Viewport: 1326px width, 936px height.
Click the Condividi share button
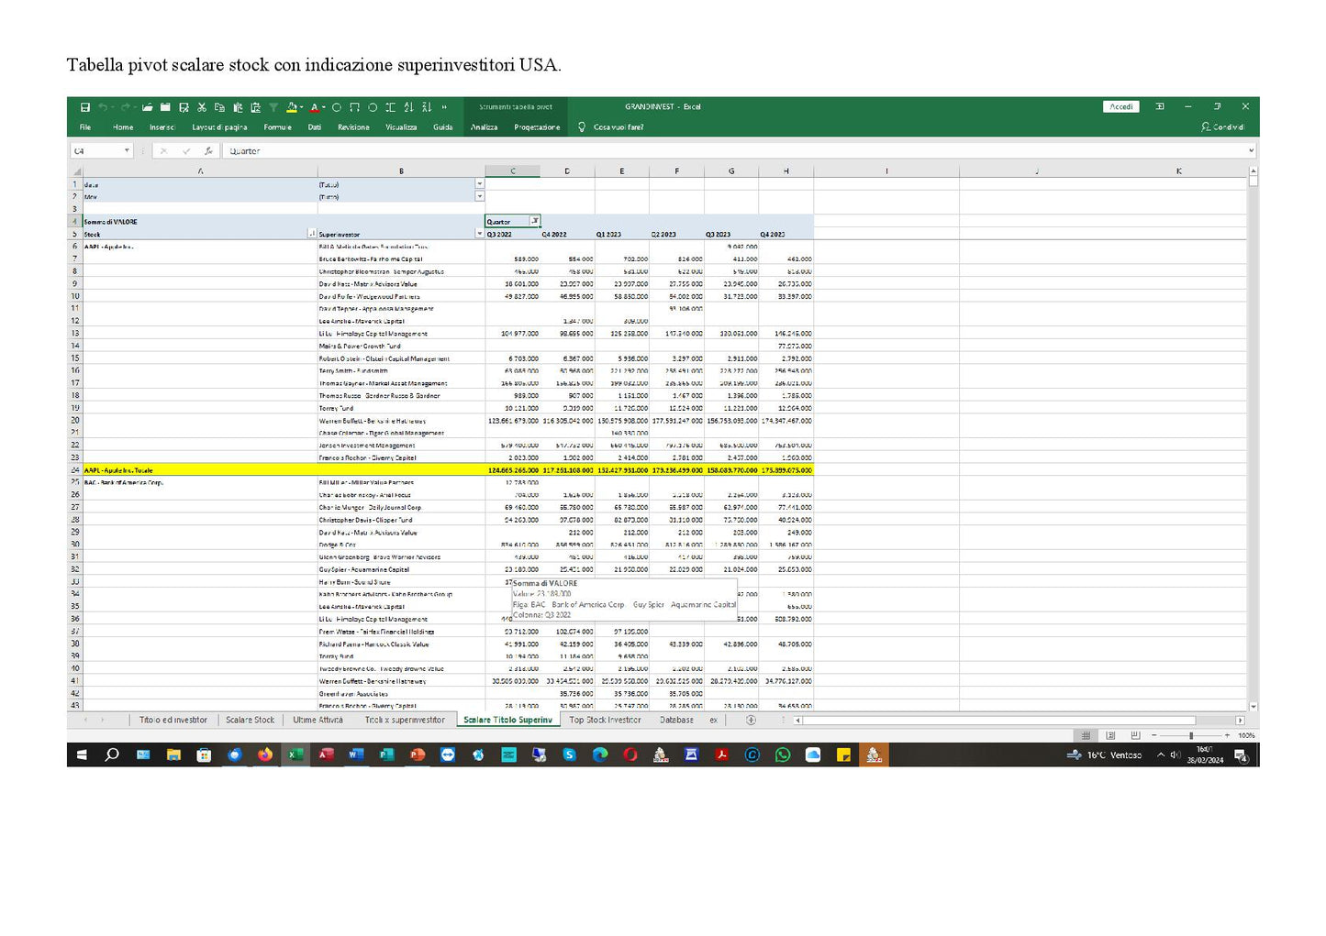1223,127
